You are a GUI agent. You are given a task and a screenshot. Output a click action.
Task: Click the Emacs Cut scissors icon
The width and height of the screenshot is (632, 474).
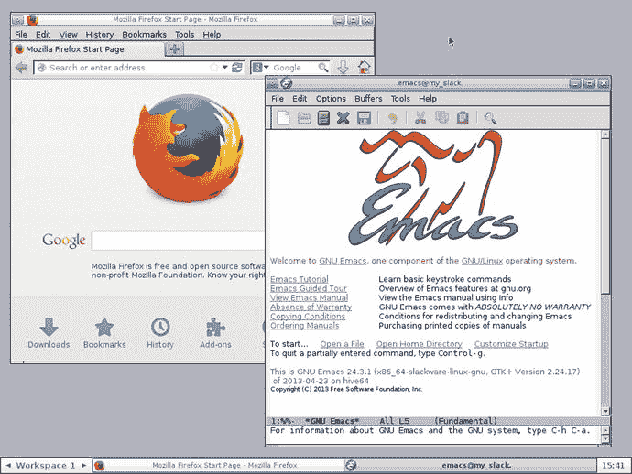click(x=420, y=118)
